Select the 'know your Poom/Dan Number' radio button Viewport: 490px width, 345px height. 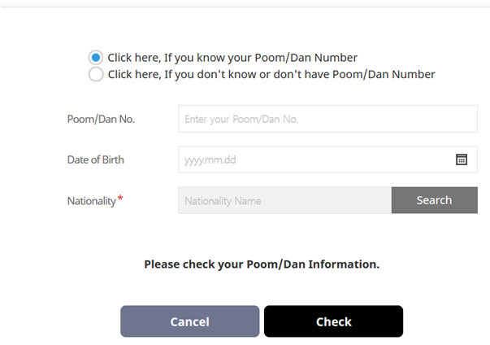tap(96, 58)
